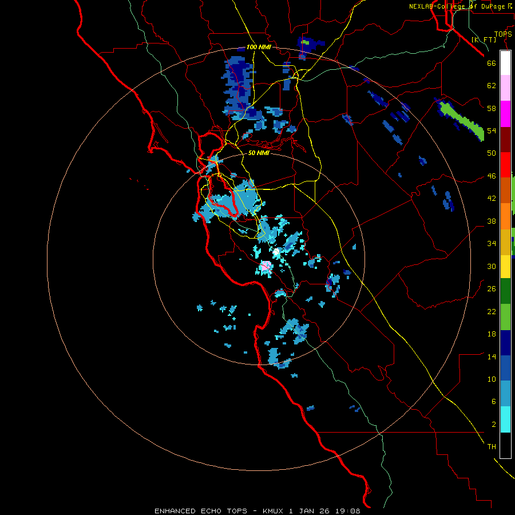Image resolution: width=515 pixels, height=515 pixels.
Task: Click the "34" value on the legend
Action: [x=492, y=244]
